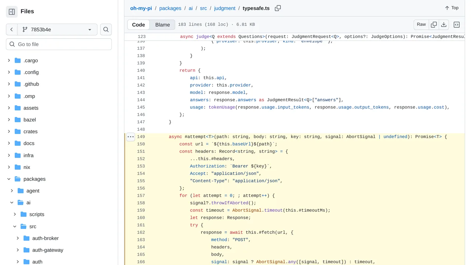Expand the assets folder chevron
The height and width of the screenshot is (265, 471).
coord(9,108)
